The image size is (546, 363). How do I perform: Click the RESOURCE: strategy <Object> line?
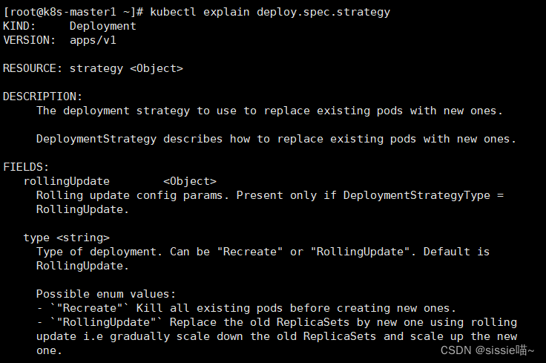click(x=93, y=68)
